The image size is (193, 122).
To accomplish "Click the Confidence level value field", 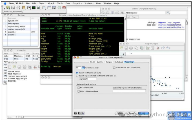I will click(x=79, y=68).
